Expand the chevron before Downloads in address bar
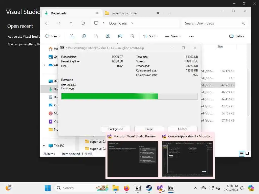 pos(103,23)
